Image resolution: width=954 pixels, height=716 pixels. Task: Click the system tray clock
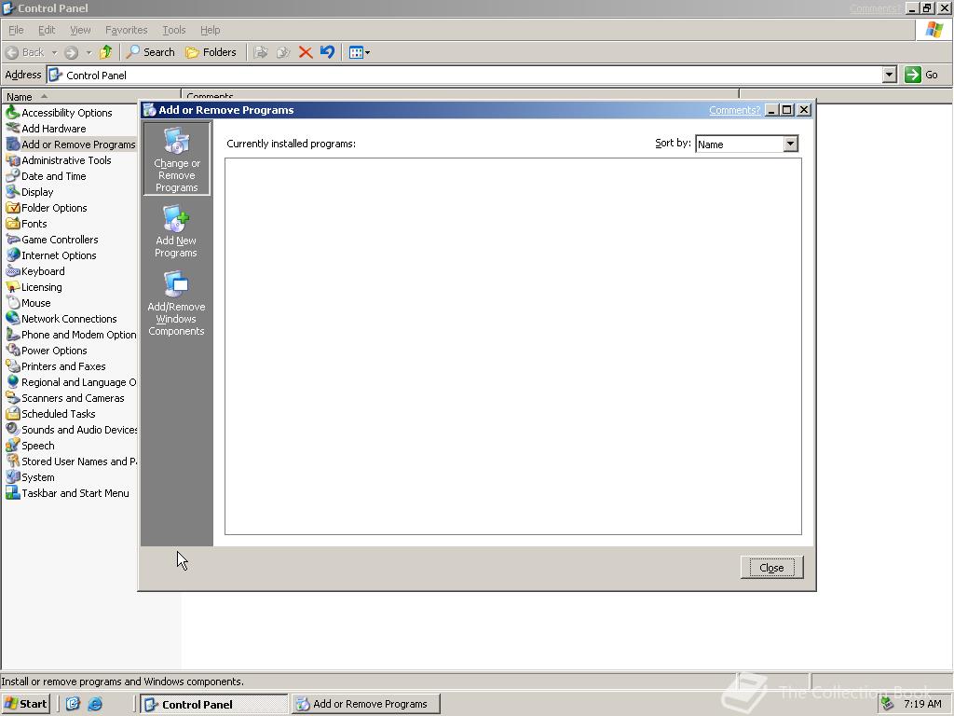pyautogui.click(x=922, y=704)
